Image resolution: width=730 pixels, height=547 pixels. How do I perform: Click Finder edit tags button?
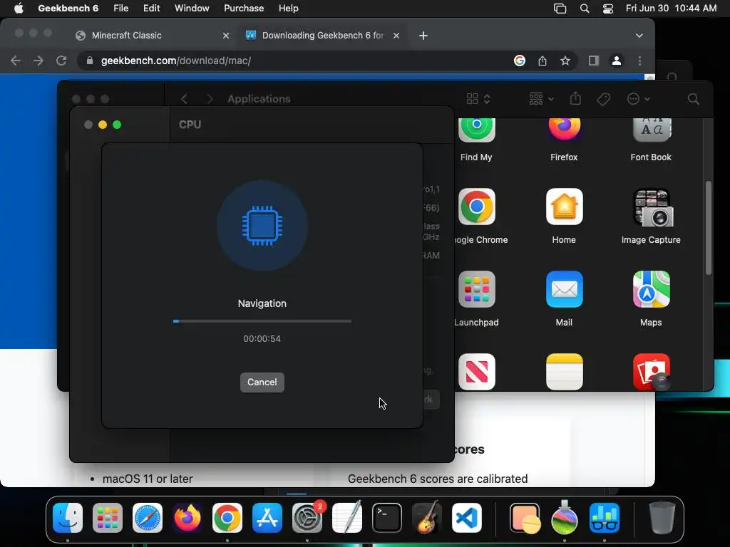click(603, 99)
